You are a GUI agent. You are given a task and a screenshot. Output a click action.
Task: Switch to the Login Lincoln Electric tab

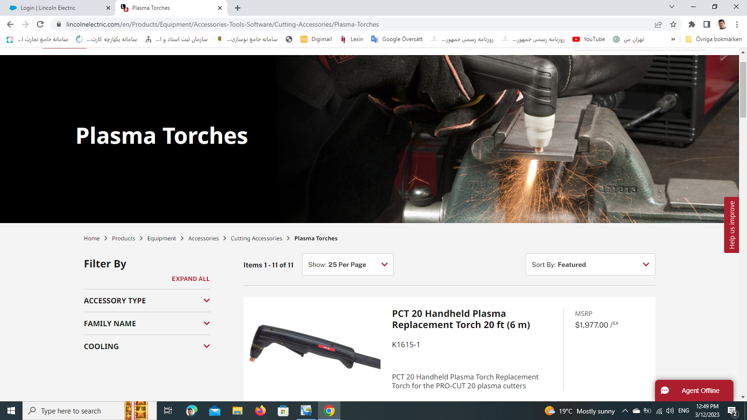(x=56, y=8)
